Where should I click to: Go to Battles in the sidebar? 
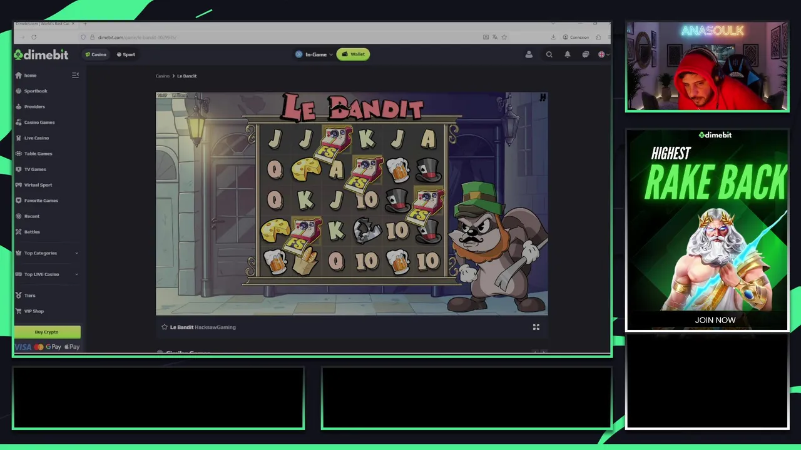(x=28, y=231)
